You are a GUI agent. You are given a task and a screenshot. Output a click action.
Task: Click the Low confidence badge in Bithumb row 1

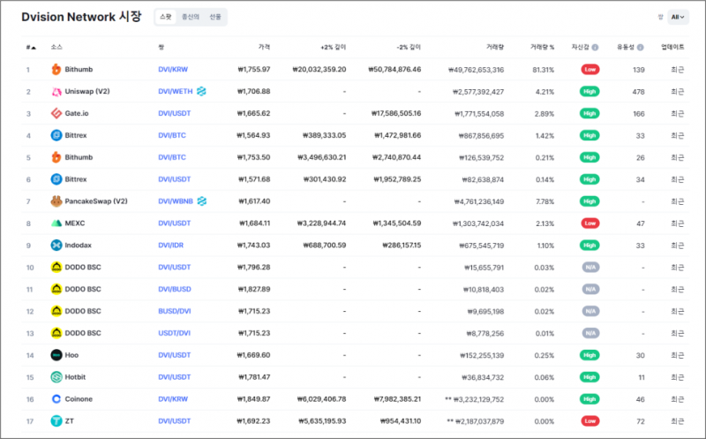coord(590,70)
